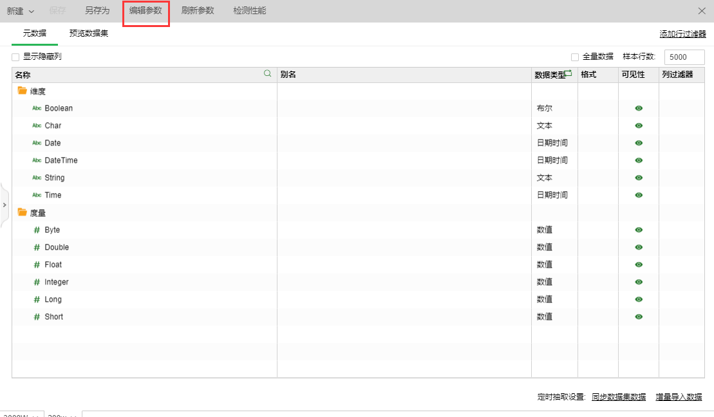Switch to the 预览数据集 tab
Screen dimensions: 714x417
coord(89,33)
